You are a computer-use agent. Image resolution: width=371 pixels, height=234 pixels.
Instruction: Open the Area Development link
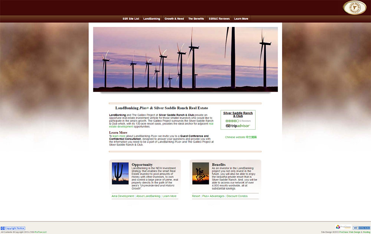click(x=123, y=196)
